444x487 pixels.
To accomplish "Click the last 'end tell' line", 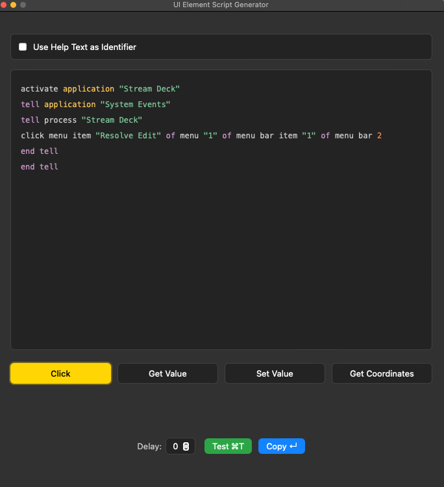I will pos(40,166).
